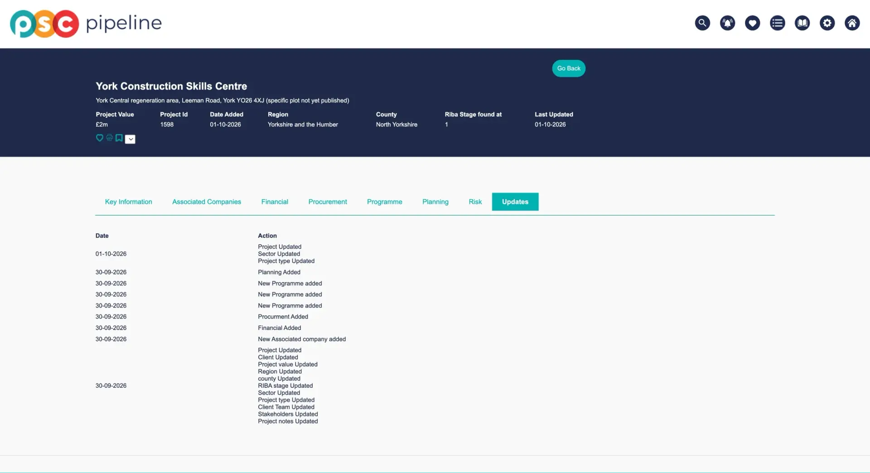
Task: Expand the dropdown beside the bookmark icon
Action: [130, 139]
